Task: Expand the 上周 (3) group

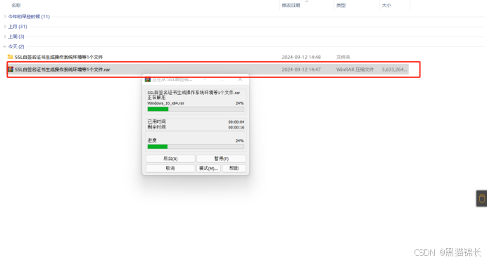Action: (x=5, y=37)
